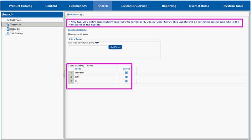Image resolution: width=251 pixels, height=140 pixels.
Task: Sort by the Term column header
Action: point(78,69)
